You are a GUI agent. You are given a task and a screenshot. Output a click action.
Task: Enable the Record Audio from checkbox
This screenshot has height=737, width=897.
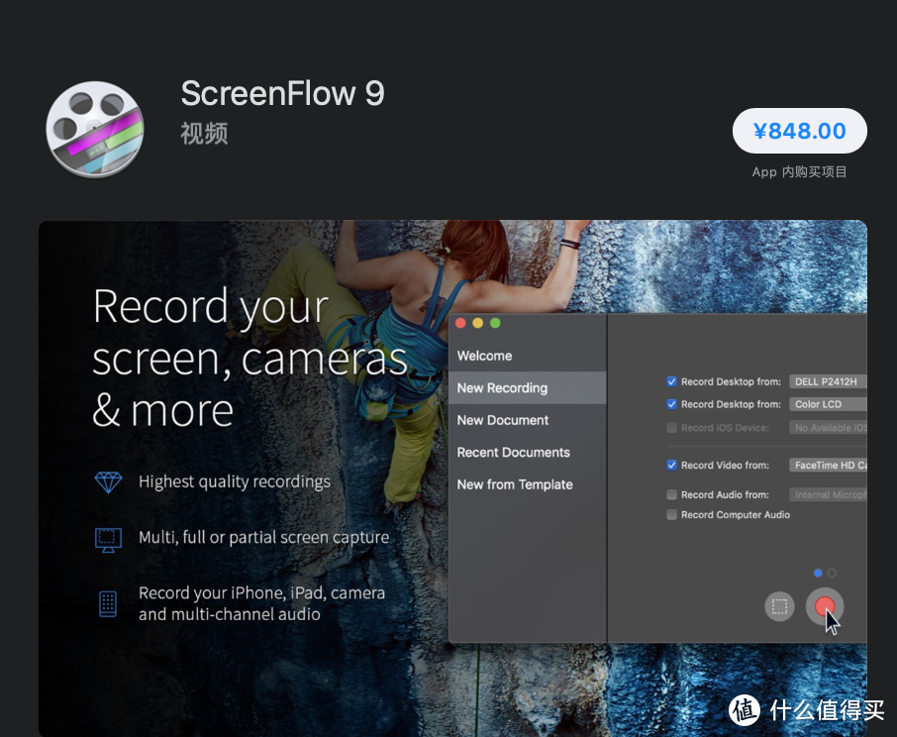672,494
